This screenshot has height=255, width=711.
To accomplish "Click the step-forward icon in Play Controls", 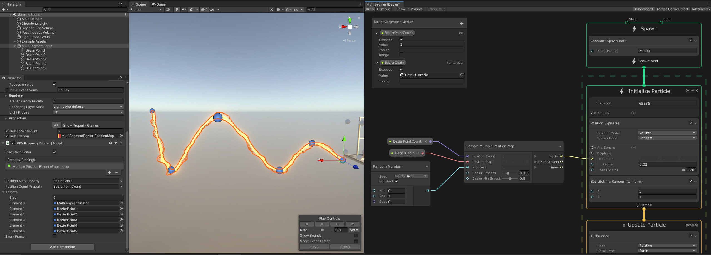I will click(x=337, y=224).
